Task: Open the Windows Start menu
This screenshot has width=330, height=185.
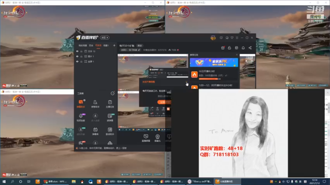Action: [x=4, y=181]
